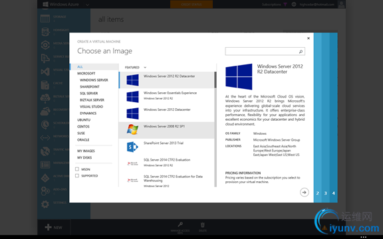Screen dimensions: 383x239
Task: Select Windows Server Essentials Experience image
Action: 167,96
